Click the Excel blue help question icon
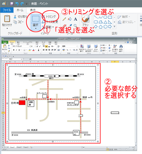Image resolution: width=142 pixels, height=154 pixels. [x=128, y=42]
